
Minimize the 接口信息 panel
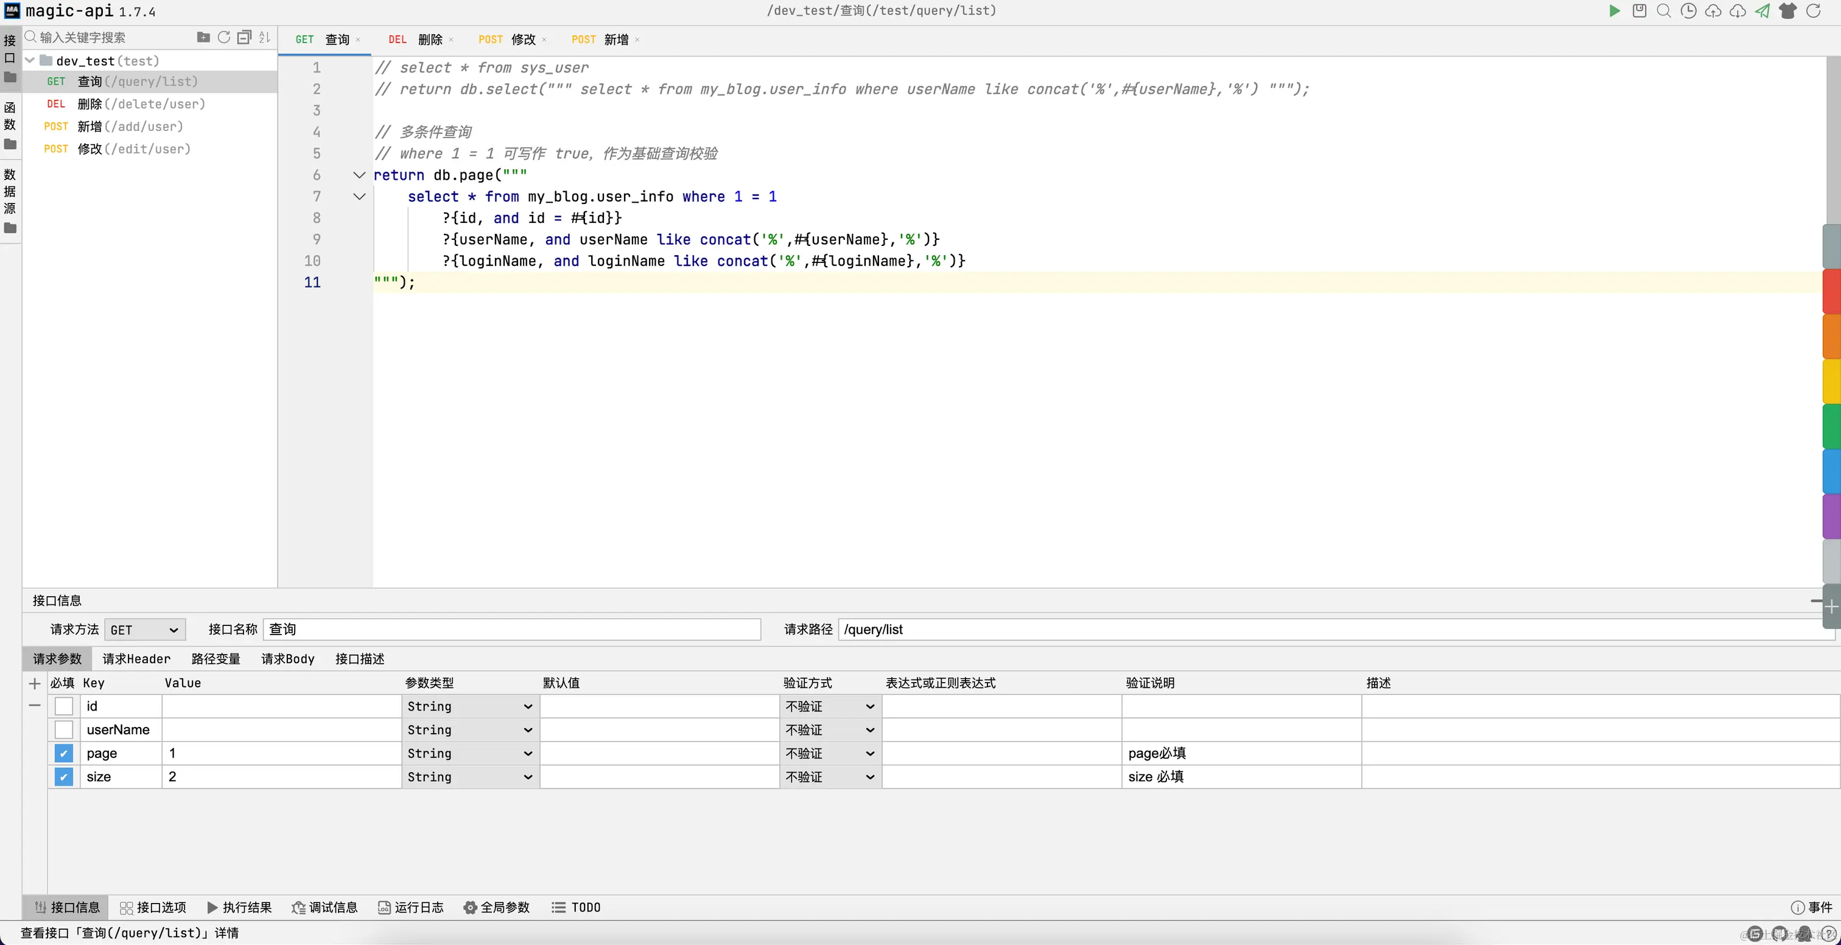[1816, 601]
